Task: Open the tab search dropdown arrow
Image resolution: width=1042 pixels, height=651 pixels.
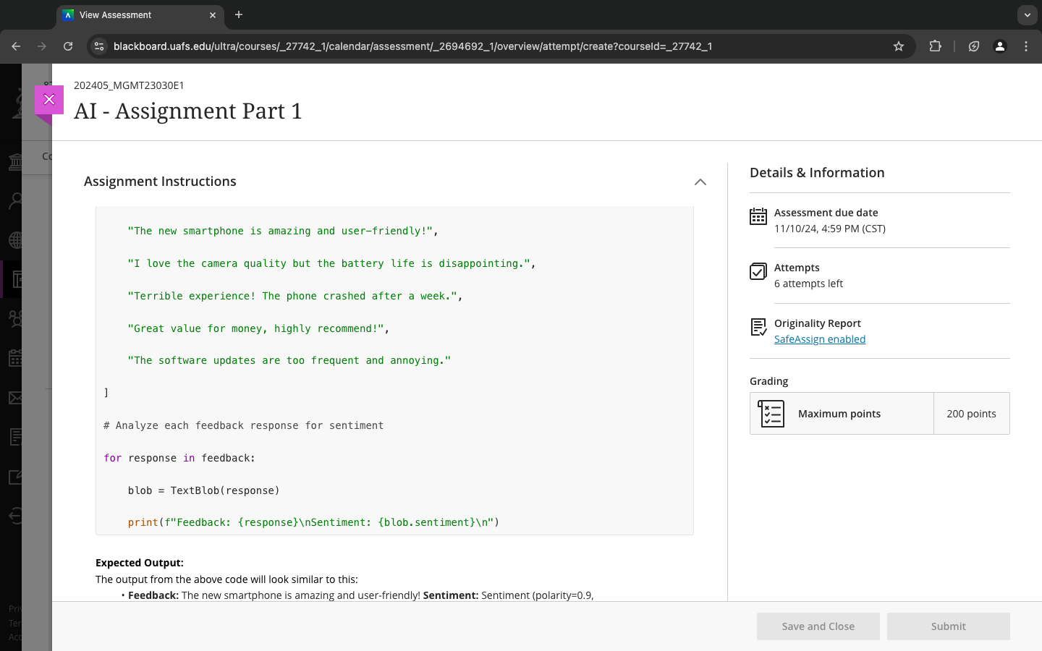Action: [x=1027, y=15]
